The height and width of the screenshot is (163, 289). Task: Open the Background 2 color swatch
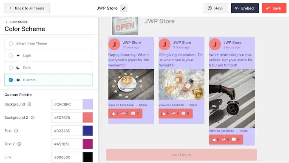(88, 117)
